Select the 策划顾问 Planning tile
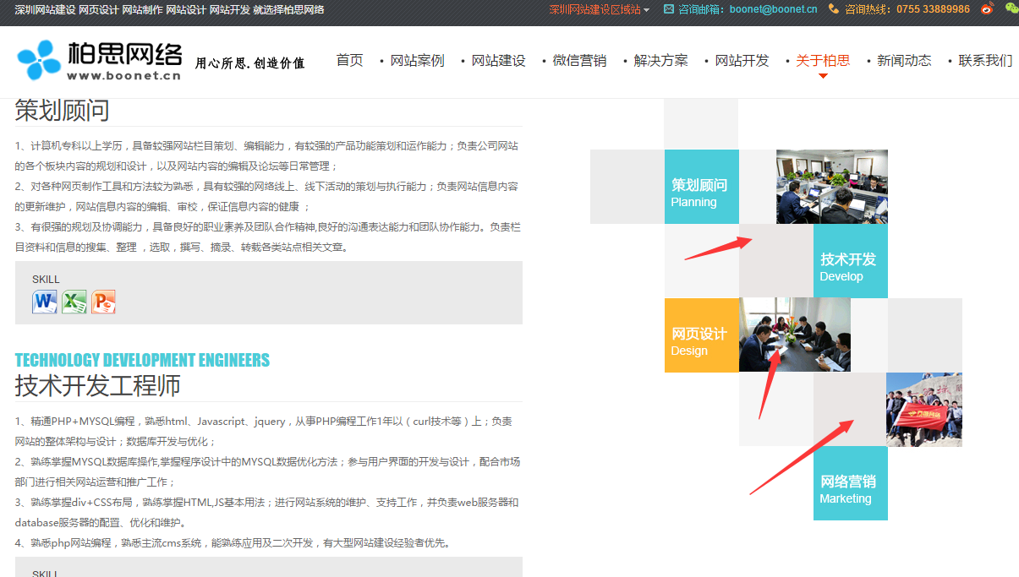Image resolution: width=1019 pixels, height=577 pixels. (x=701, y=187)
